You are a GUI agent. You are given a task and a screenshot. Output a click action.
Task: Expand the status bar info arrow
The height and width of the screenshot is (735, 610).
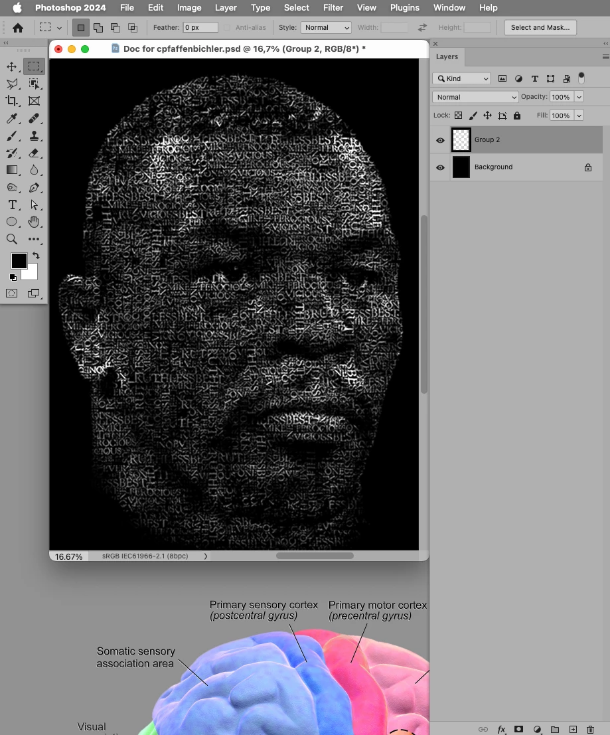[x=206, y=556]
